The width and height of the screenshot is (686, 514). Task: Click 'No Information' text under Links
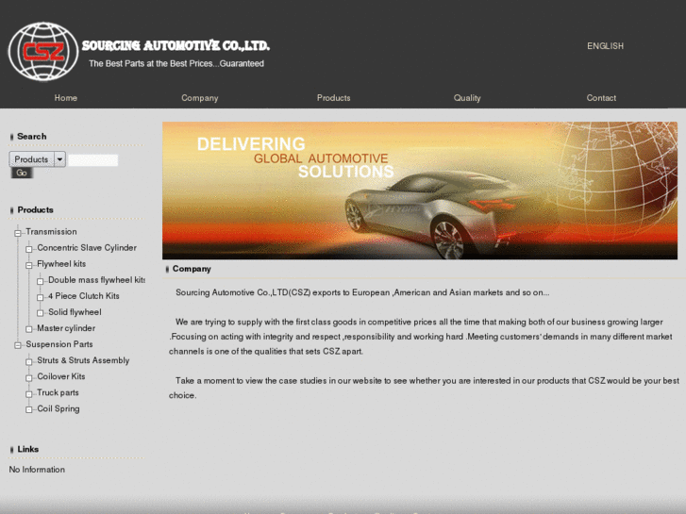click(x=37, y=470)
